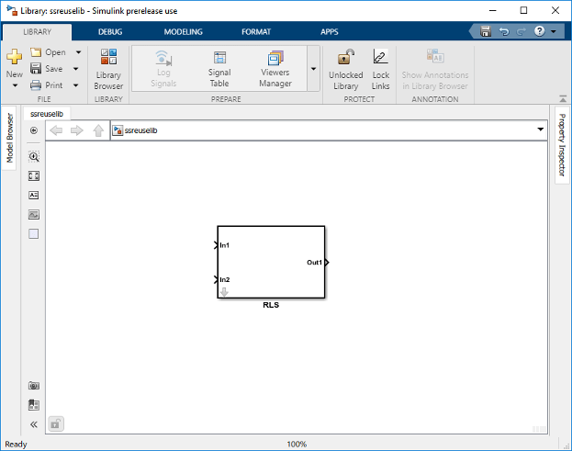
Task: Select the RLS subsystem block
Action: [x=271, y=262]
